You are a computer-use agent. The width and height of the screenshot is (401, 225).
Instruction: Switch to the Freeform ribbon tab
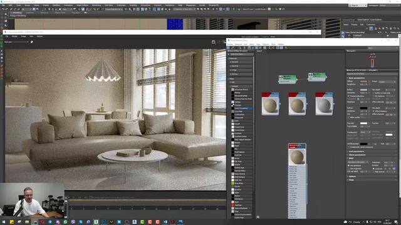(x=29, y=12)
